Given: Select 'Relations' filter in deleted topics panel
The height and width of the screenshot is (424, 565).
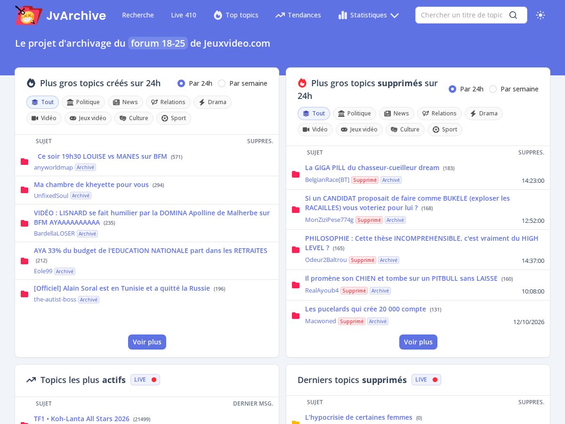Looking at the screenshot, I should coord(439,114).
